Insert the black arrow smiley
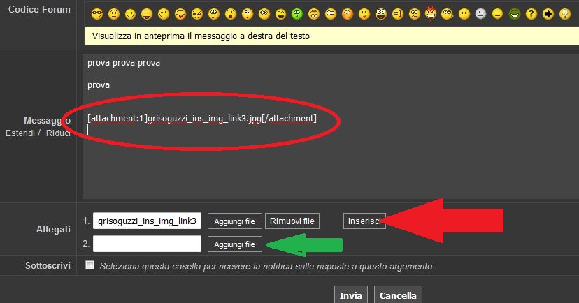The image size is (579, 303). 548,15
